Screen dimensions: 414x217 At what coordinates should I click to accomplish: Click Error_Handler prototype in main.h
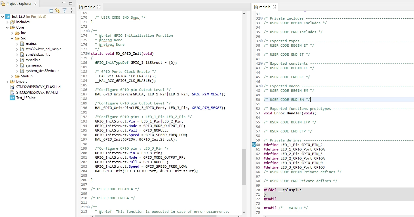click(x=290, y=113)
